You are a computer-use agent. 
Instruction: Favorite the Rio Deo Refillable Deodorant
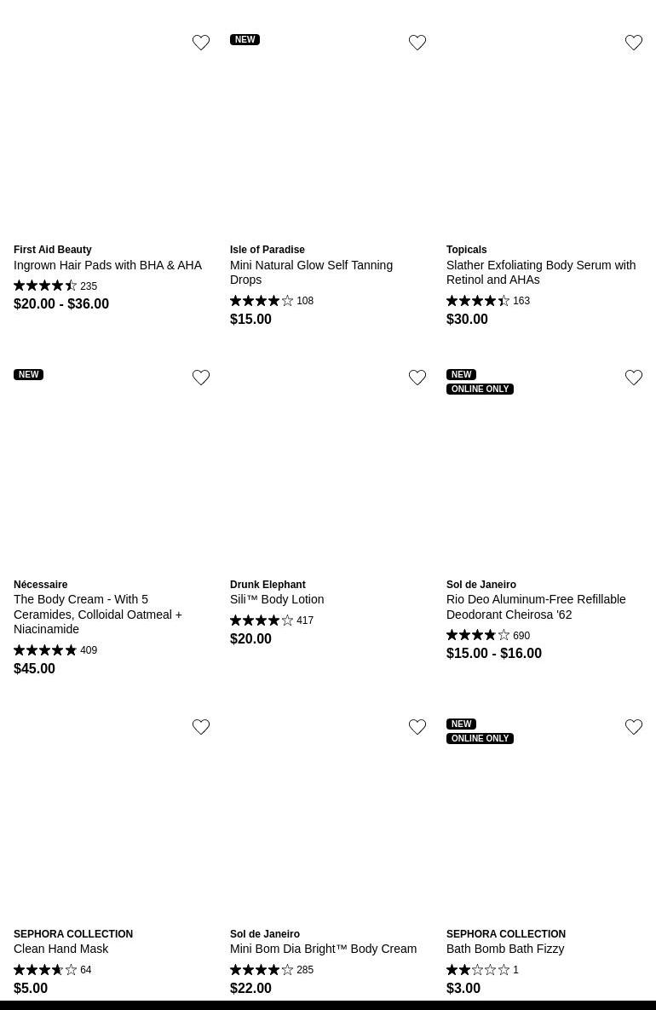634,378
